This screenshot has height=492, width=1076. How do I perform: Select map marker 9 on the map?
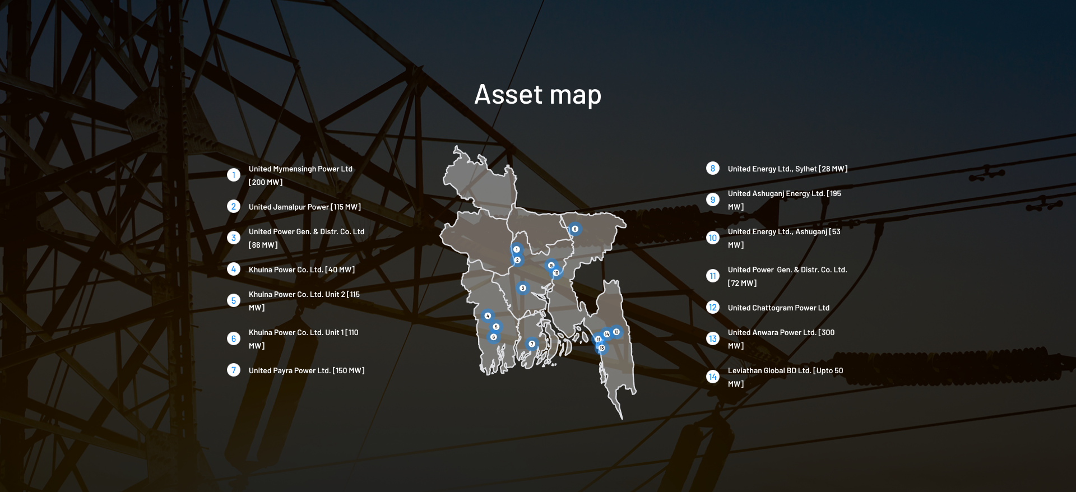pyautogui.click(x=551, y=266)
